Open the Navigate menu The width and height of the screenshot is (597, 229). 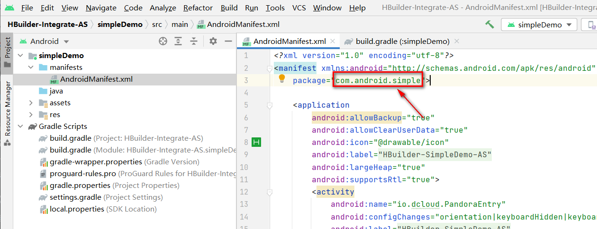click(101, 8)
